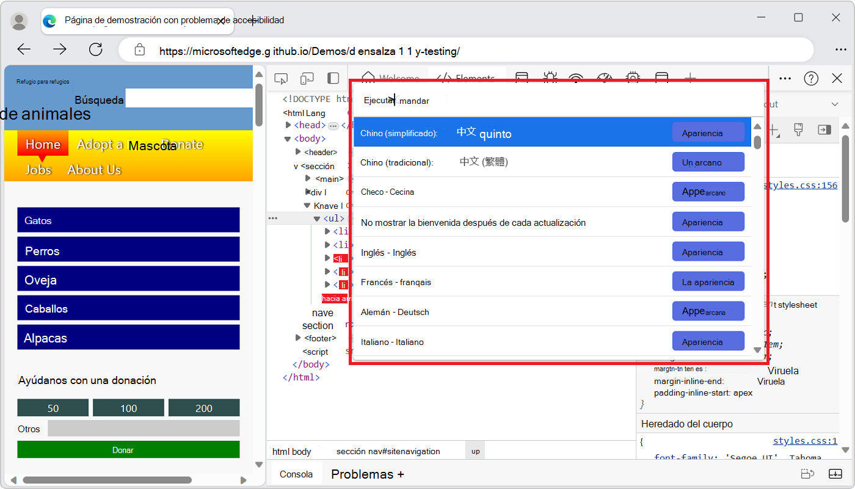Viewport: 855px width, 489px height.
Task: Open more tools via the plus icon
Action: pos(689,78)
